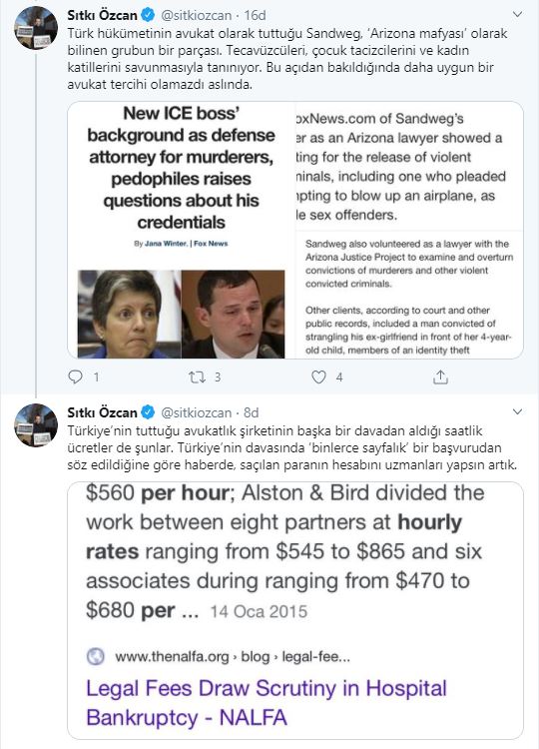Open Legal Fees Draw Scrutiny NALFA link
Image resolution: width=539 pixels, height=749 pixels.
[x=267, y=703]
